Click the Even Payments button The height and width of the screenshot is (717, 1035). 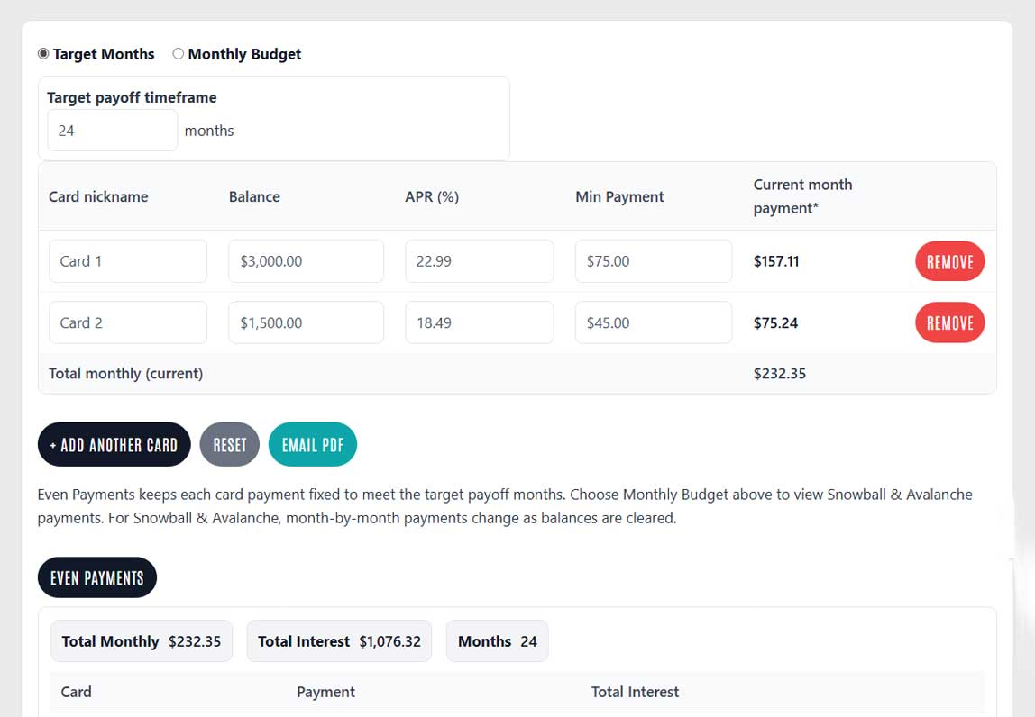point(96,577)
